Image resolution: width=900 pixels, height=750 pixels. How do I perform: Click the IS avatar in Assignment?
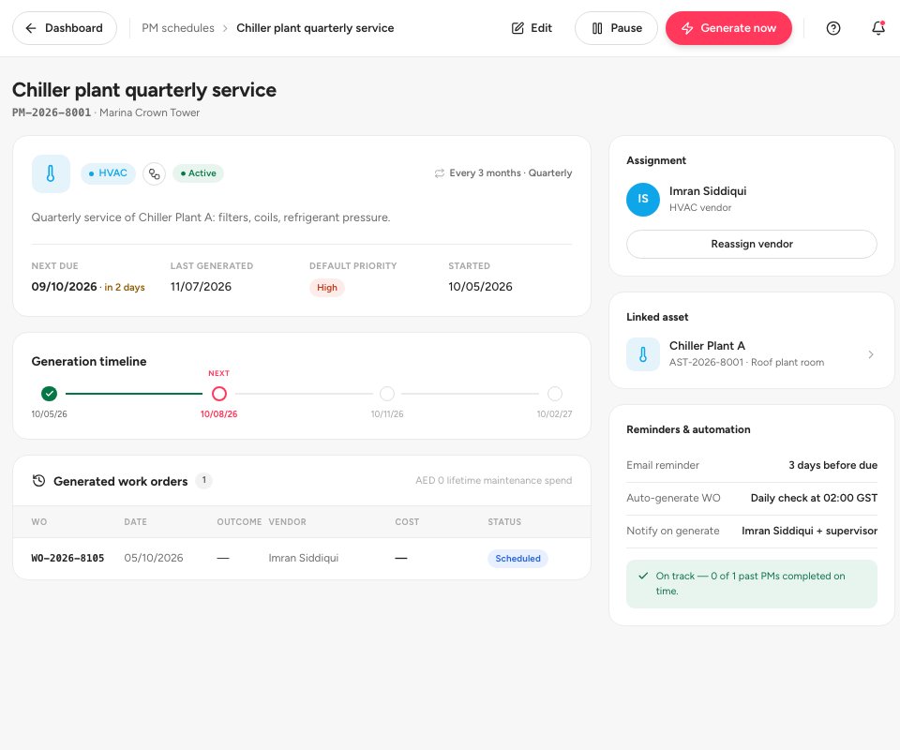pos(643,199)
